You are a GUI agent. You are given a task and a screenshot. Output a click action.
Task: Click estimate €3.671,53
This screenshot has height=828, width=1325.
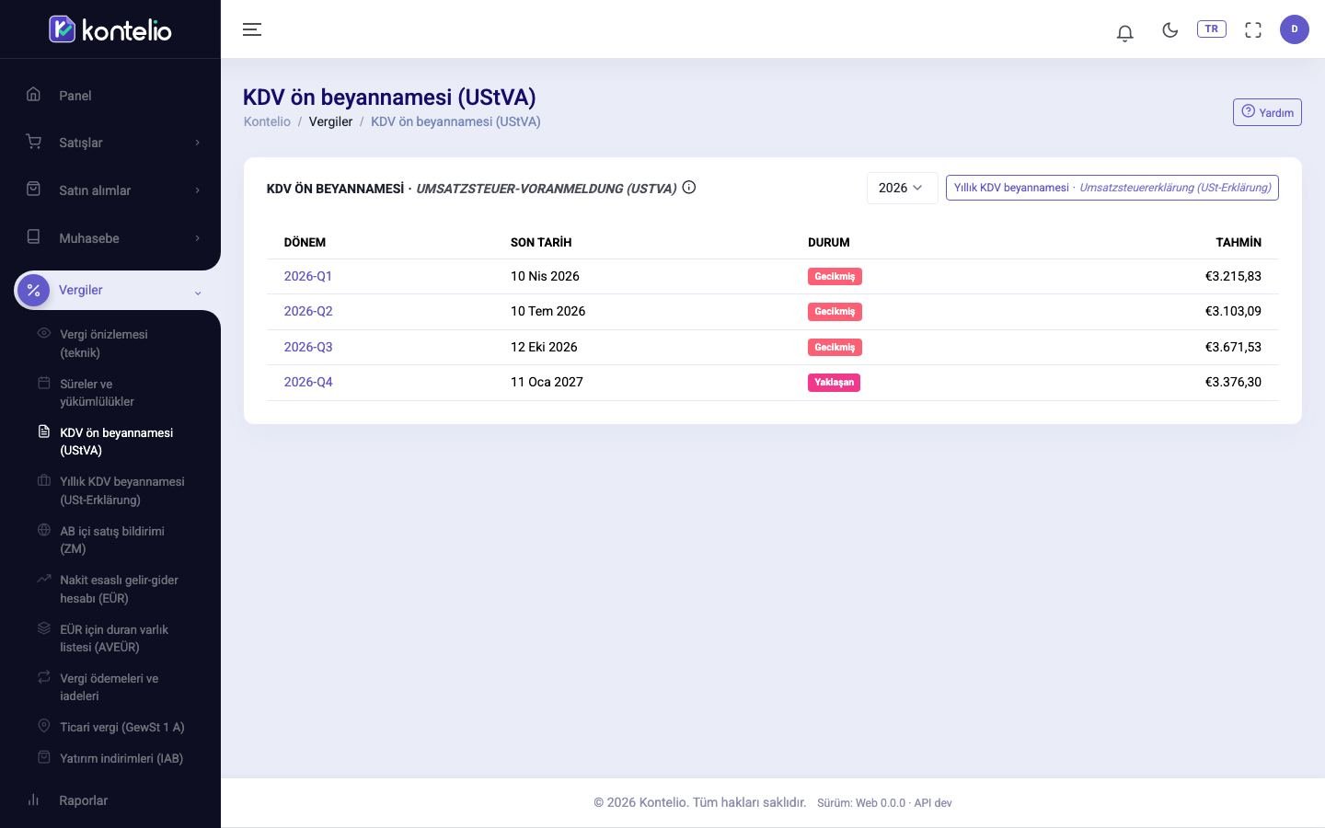pos(1233,347)
